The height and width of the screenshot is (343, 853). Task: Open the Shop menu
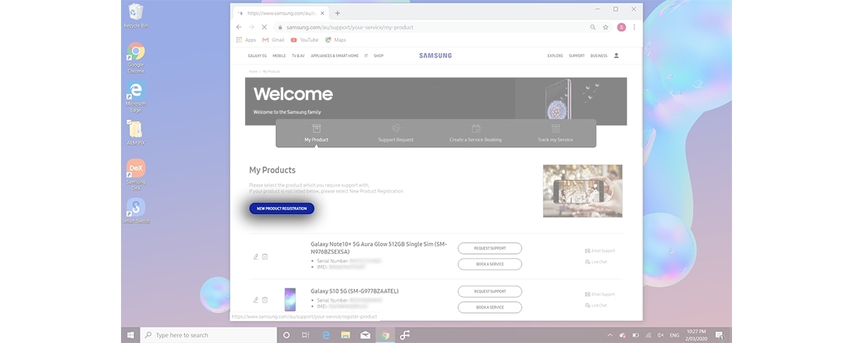[x=379, y=55]
